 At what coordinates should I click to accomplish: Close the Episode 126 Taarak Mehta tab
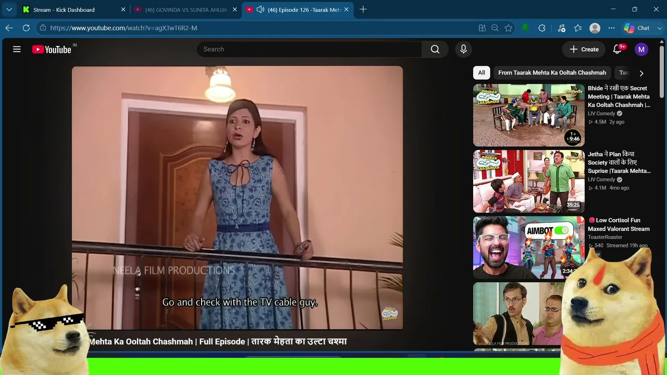[347, 10]
